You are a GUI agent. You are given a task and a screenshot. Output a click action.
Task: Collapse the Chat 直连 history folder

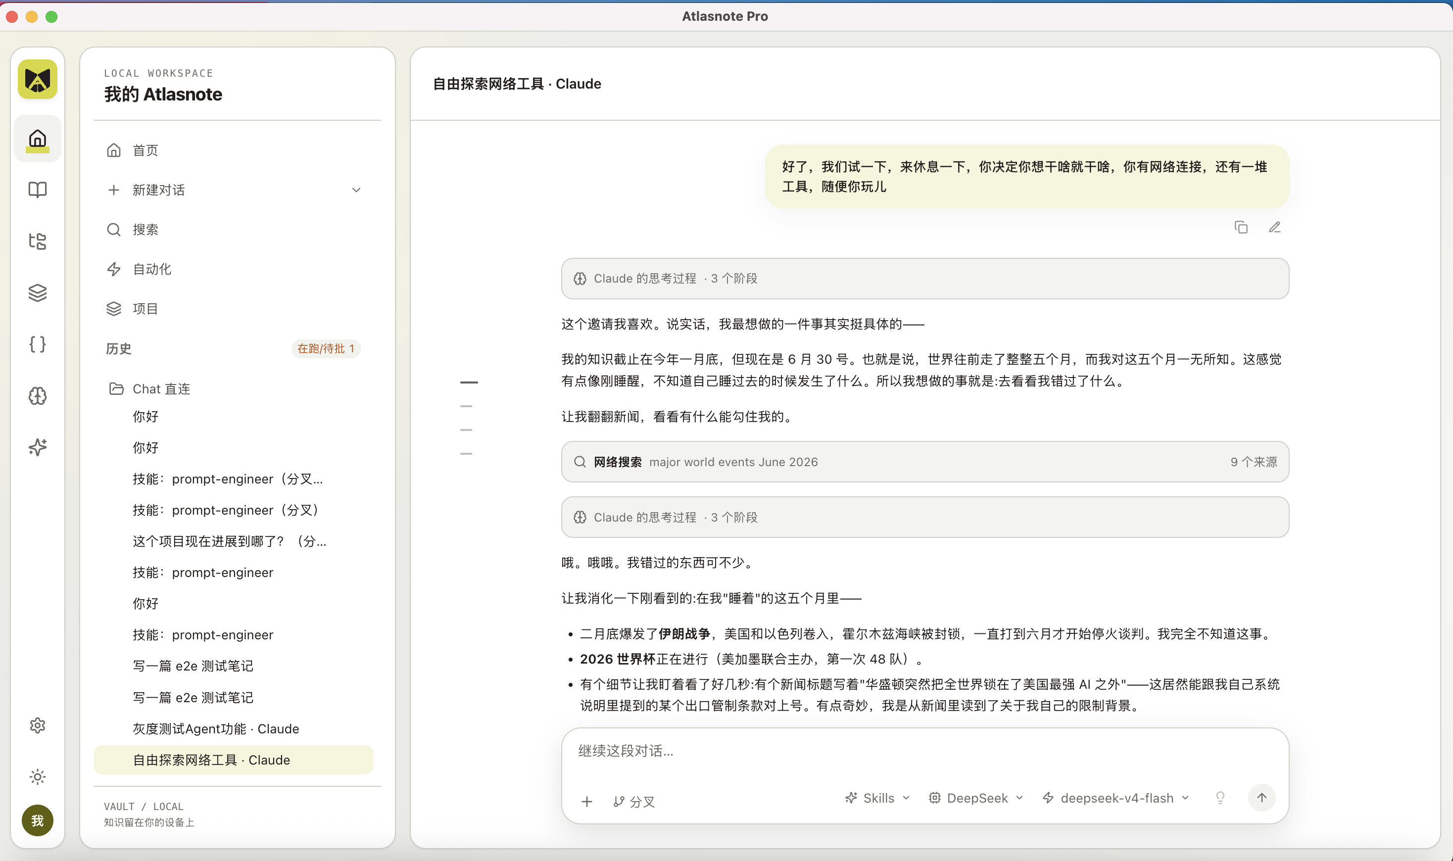point(150,389)
